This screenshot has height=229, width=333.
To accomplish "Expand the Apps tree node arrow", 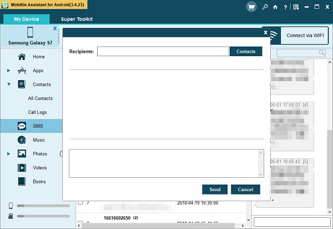I will pyautogui.click(x=8, y=71).
